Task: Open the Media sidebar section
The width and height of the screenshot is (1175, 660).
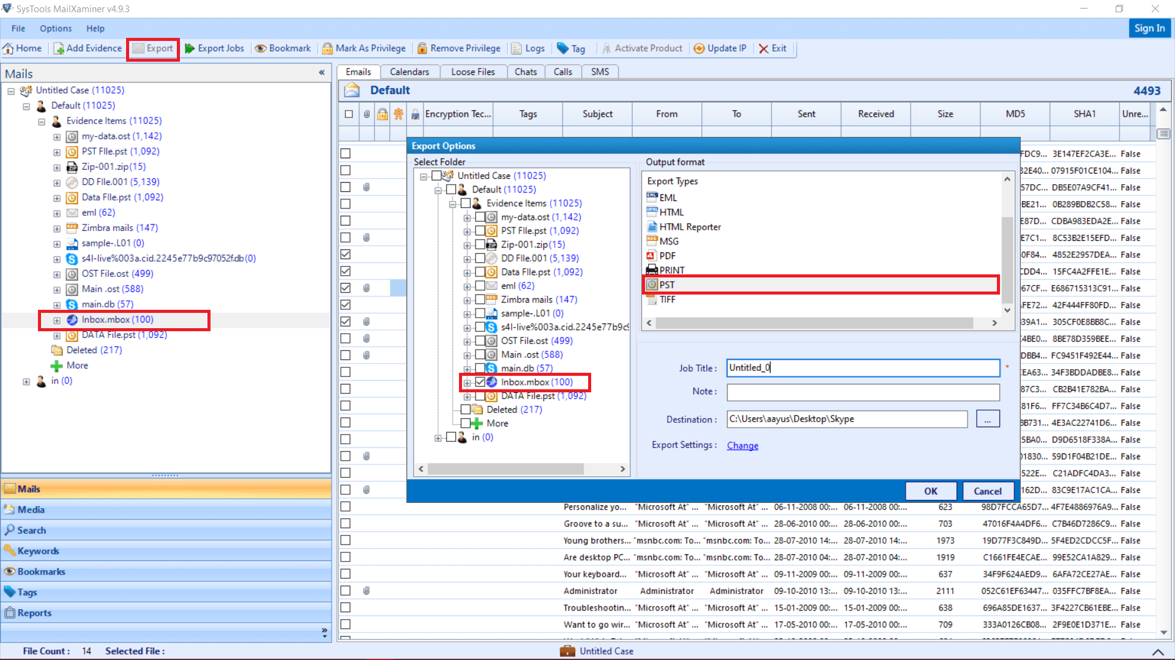Action: point(166,510)
